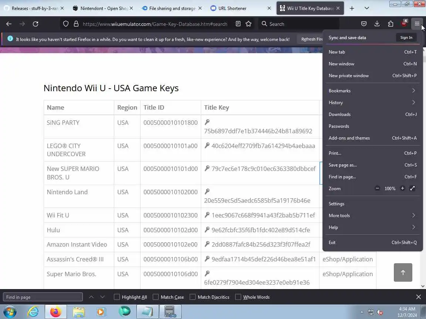The image size is (426, 319).
Task: Click the scroll-to-top arrow button
Action: 403,272
